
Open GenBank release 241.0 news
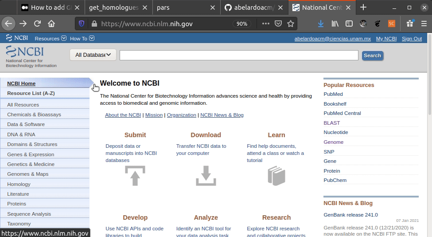click(x=351, y=215)
